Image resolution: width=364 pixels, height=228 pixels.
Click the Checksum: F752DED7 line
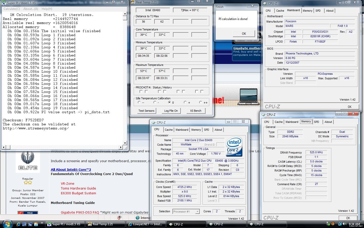coord(23,120)
